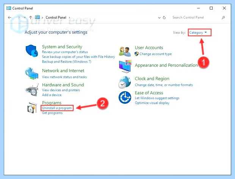Select the Control Panel breadcrumb item
235x179 pixels.
(56, 17)
